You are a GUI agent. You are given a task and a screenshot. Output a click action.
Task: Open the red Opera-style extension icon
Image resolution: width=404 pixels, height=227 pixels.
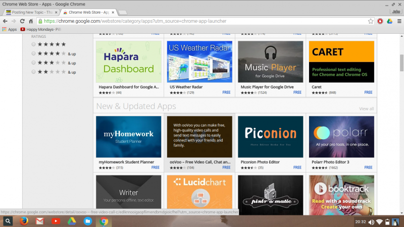[x=380, y=21]
